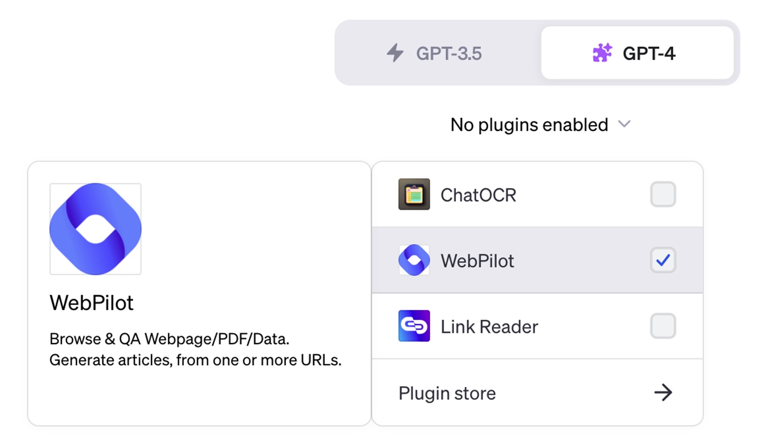Click the WebPilot title in details card
This screenshot has width=760, height=445.
(x=92, y=303)
